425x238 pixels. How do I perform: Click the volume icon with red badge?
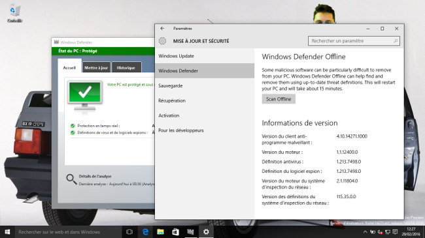point(380,232)
